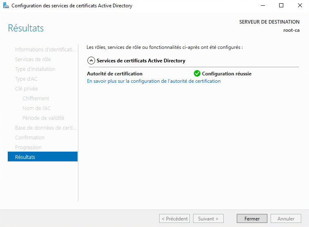Select the Services de rôle step
309x227 pixels.
pyautogui.click(x=33, y=59)
